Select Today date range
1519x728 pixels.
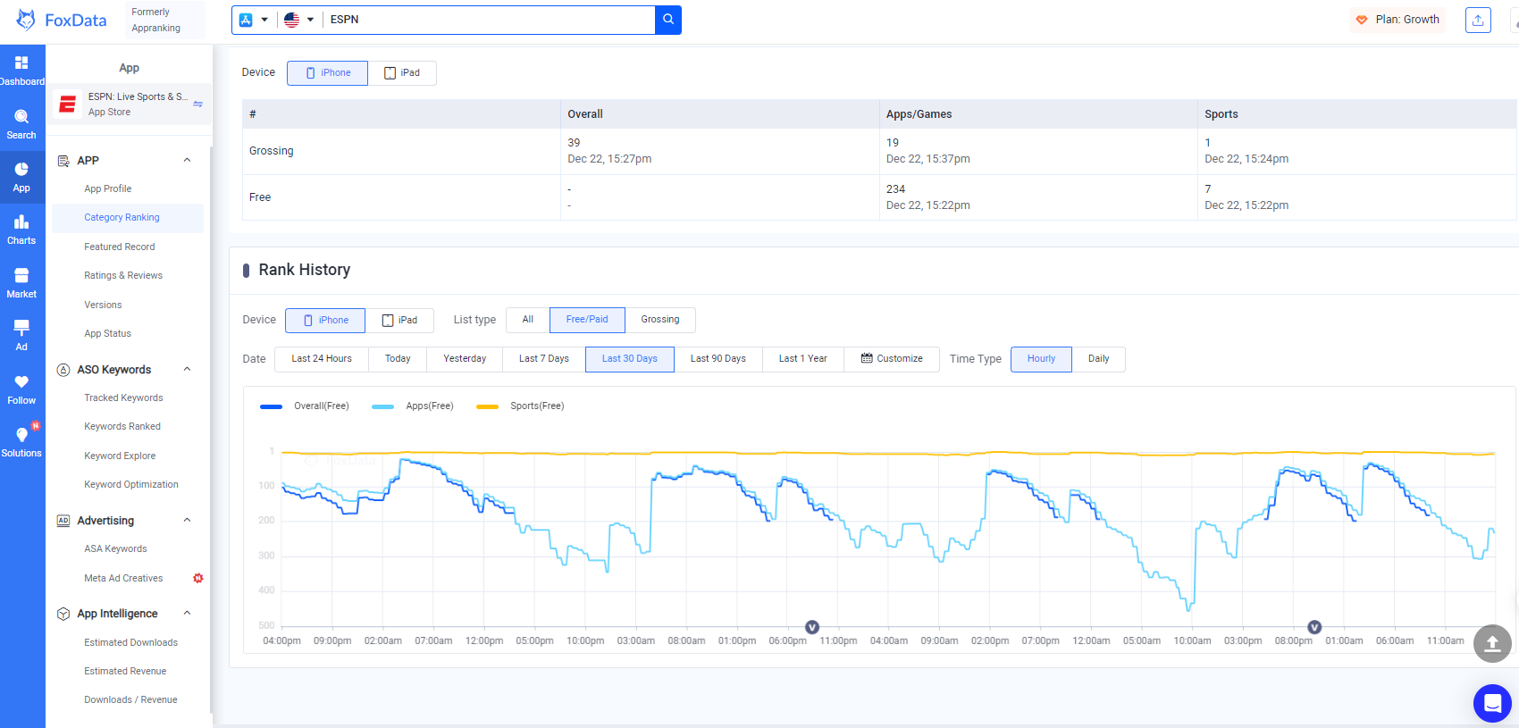pyautogui.click(x=398, y=359)
